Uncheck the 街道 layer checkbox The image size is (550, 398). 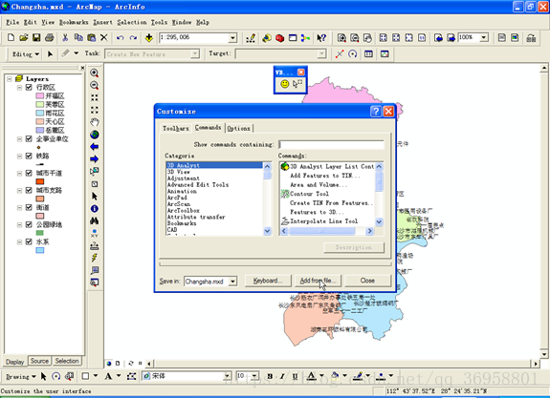point(29,207)
